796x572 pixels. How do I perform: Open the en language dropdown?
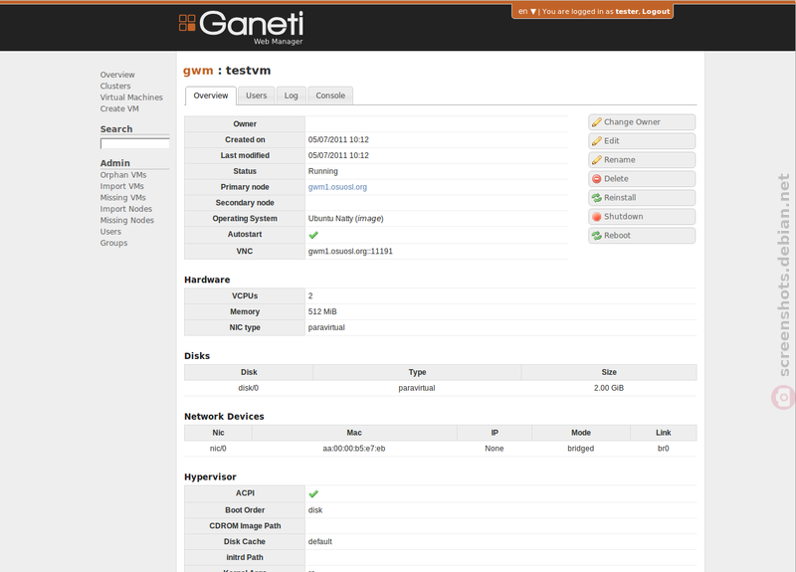(x=527, y=11)
